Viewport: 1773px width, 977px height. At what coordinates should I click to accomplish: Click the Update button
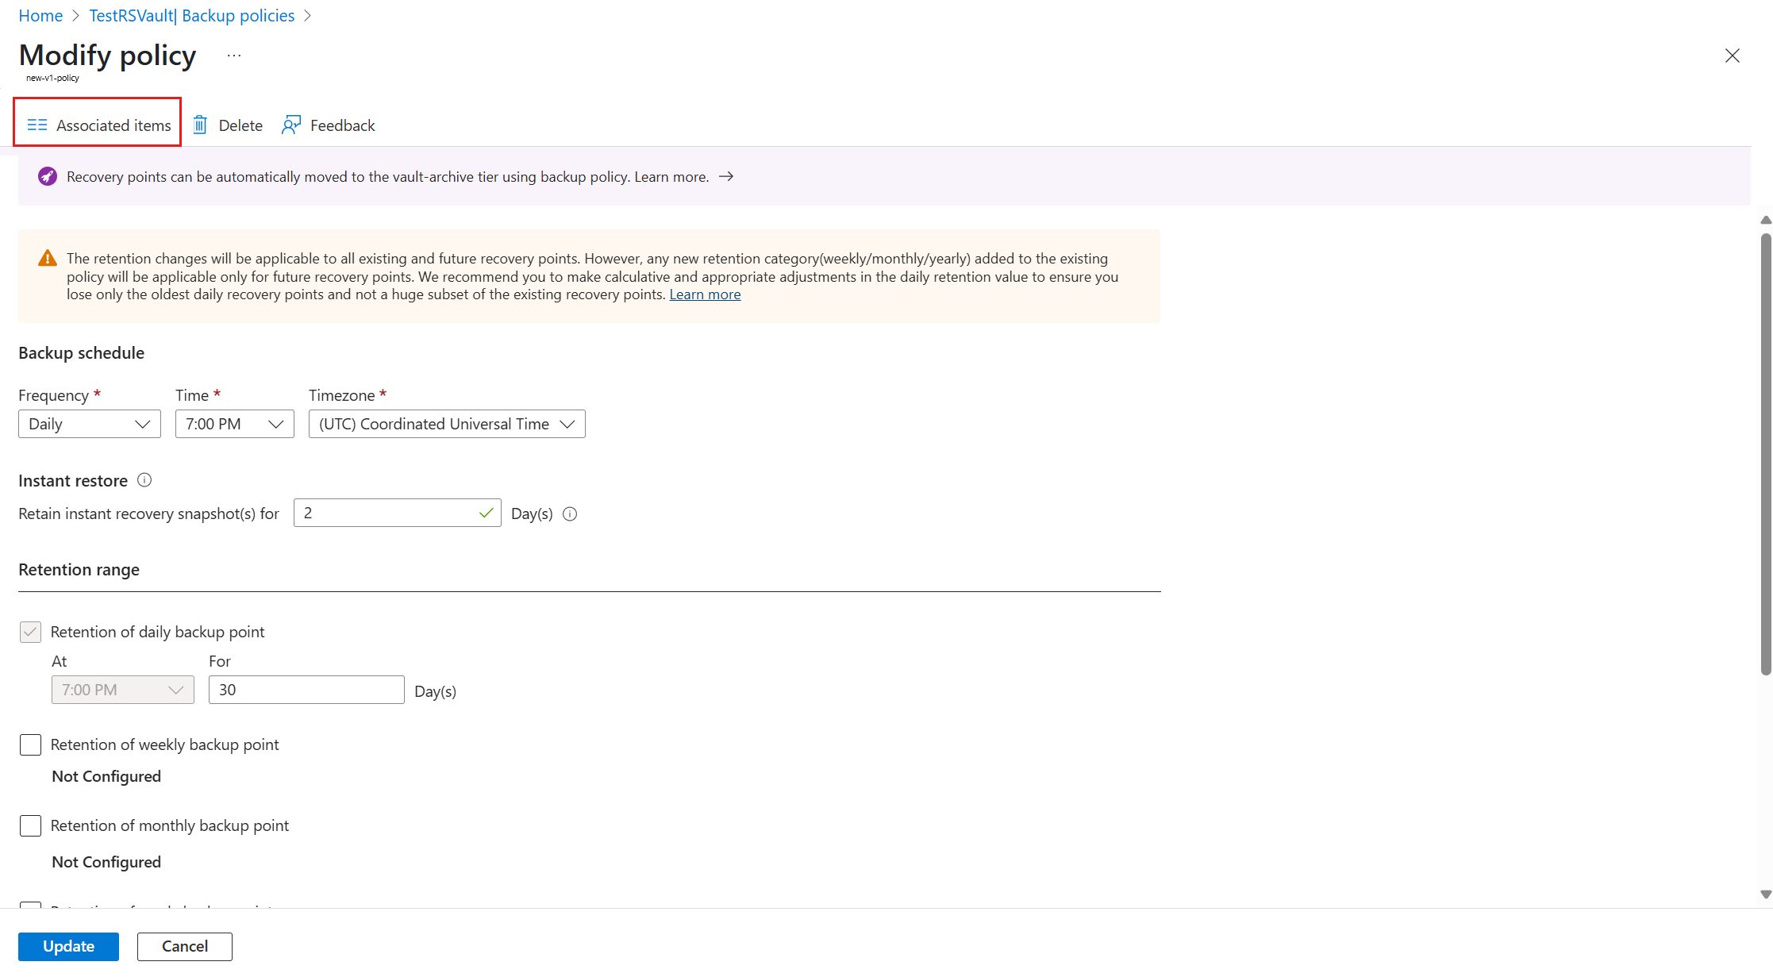pyautogui.click(x=68, y=946)
